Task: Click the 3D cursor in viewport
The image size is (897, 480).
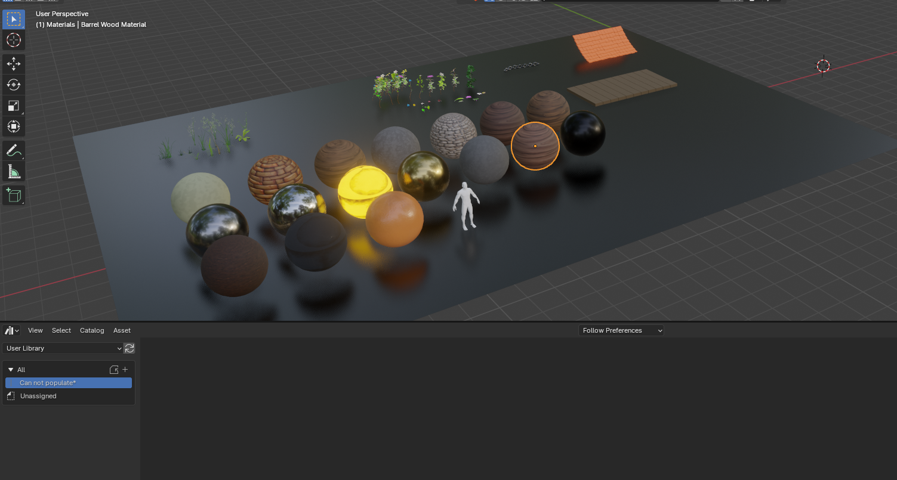Action: (823, 66)
